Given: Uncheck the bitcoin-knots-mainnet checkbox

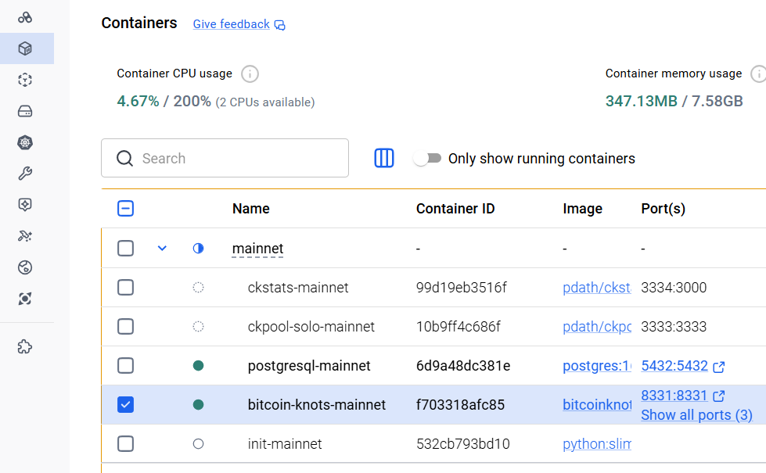Looking at the screenshot, I should (x=125, y=405).
